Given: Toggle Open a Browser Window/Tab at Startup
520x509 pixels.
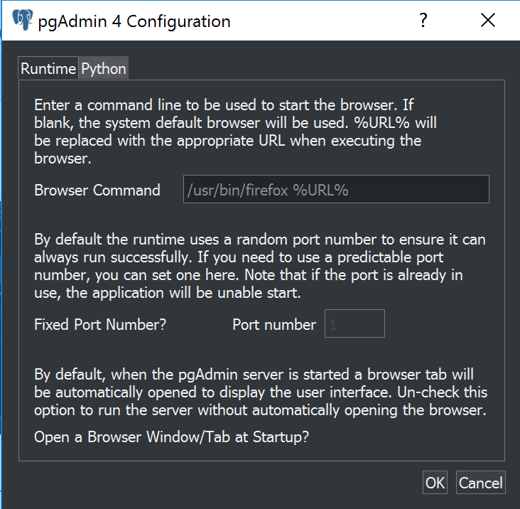Looking at the screenshot, I should click(171, 437).
